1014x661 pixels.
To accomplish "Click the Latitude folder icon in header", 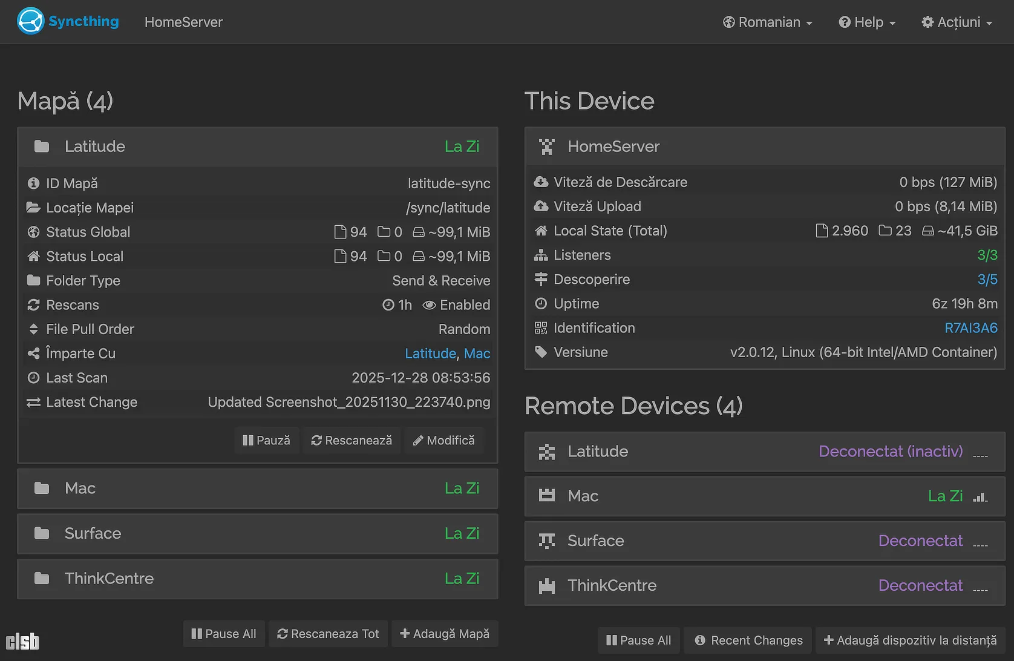I will pyautogui.click(x=42, y=146).
